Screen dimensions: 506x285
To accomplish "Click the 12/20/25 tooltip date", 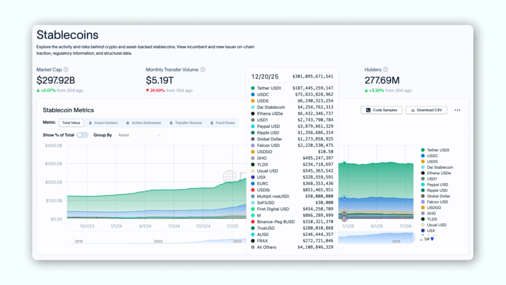I will [265, 77].
